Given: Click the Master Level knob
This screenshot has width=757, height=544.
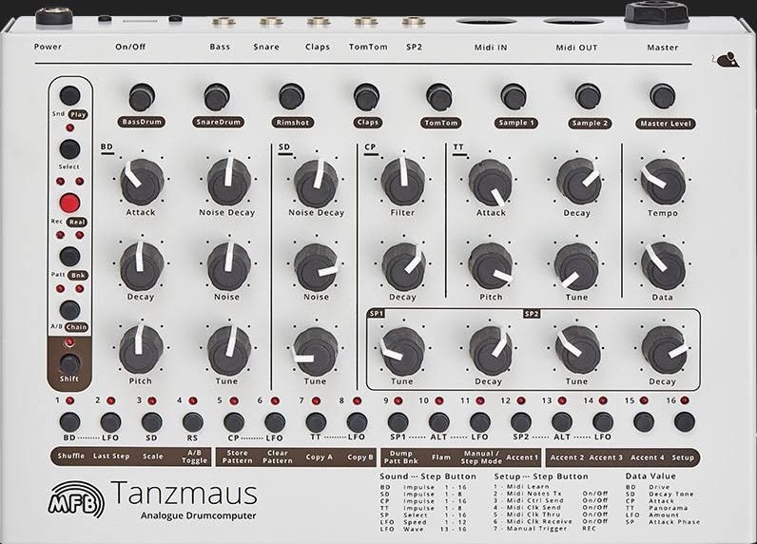Looking at the screenshot, I should click(662, 95).
